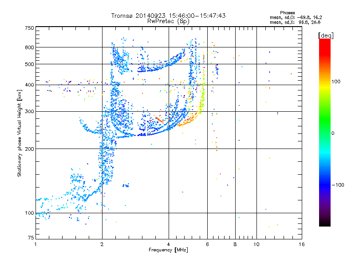The height and width of the screenshot is (266, 355).
Task: Click the y-axis tick label "600"
Action: (29, 47)
